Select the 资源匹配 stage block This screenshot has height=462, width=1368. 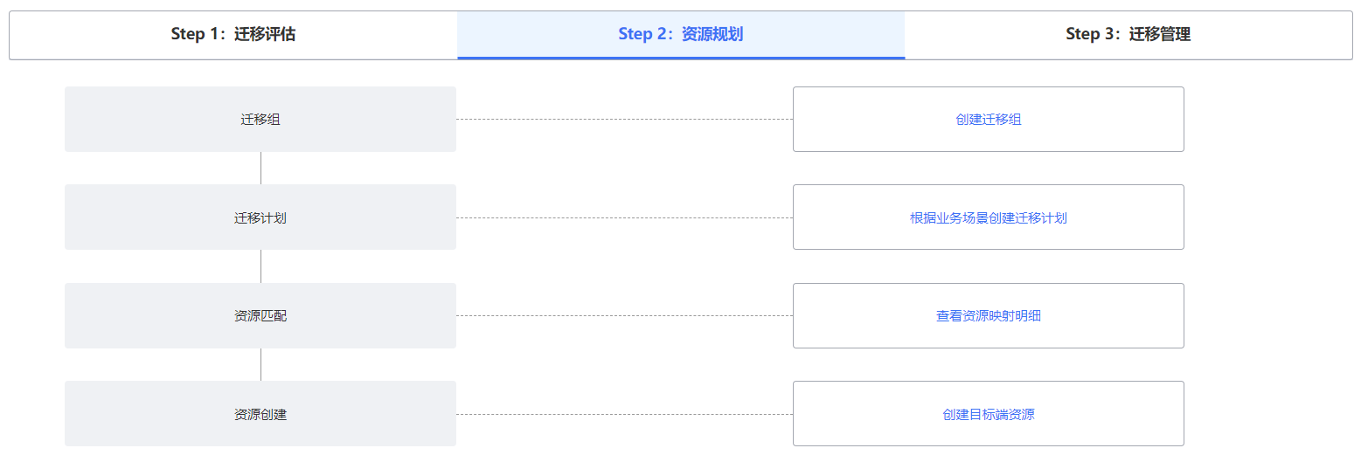pos(260,315)
